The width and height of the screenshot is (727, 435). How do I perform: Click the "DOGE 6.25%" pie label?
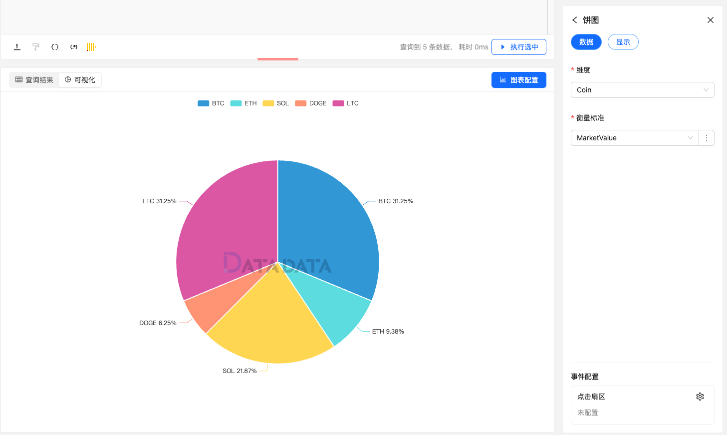(158, 323)
